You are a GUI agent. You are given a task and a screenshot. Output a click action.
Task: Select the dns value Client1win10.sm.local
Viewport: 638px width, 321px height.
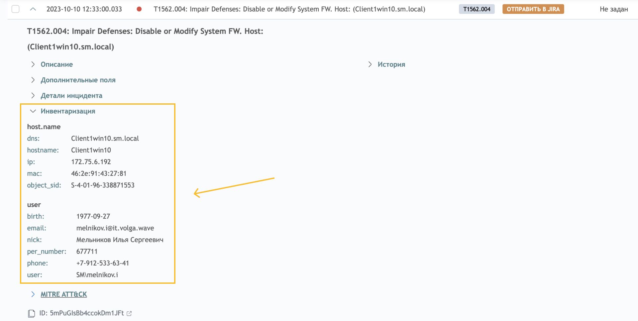click(x=105, y=139)
